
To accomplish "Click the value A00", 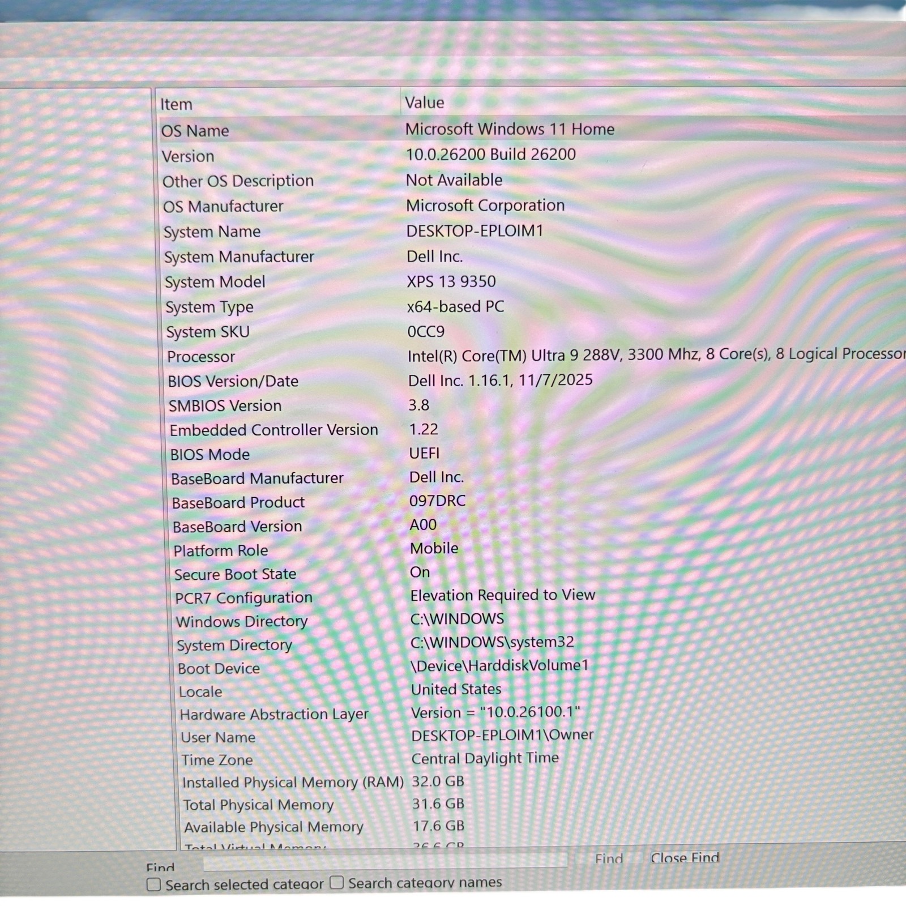I will tap(423, 524).
